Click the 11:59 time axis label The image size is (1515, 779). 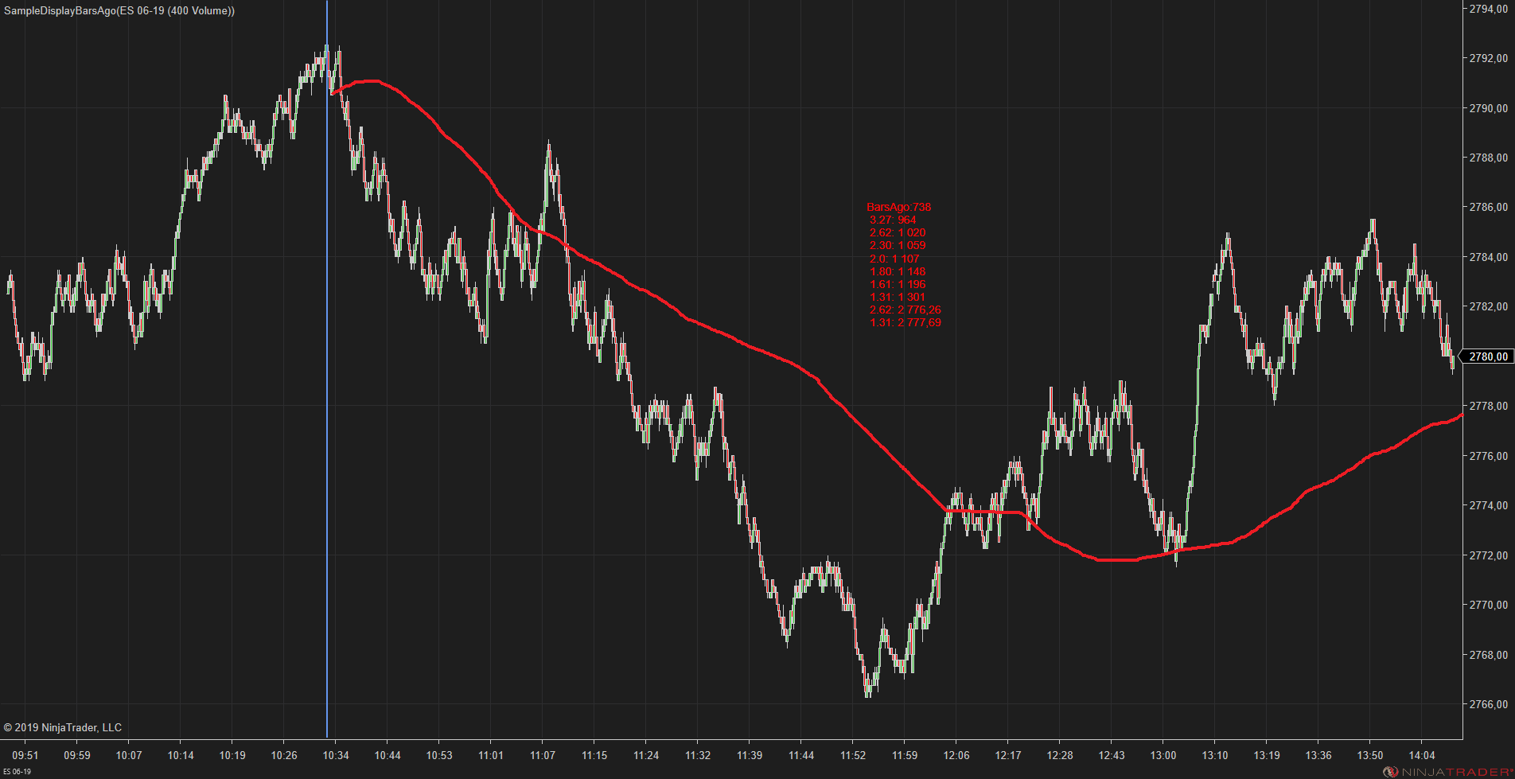click(x=905, y=755)
